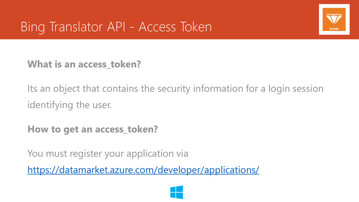
Task: Click the text 'identifying the user.'
Action: pyautogui.click(x=70, y=105)
